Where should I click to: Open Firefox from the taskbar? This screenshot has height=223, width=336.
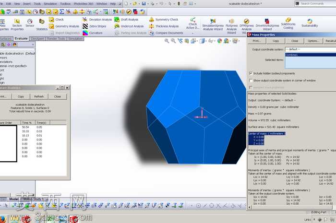(2, 219)
